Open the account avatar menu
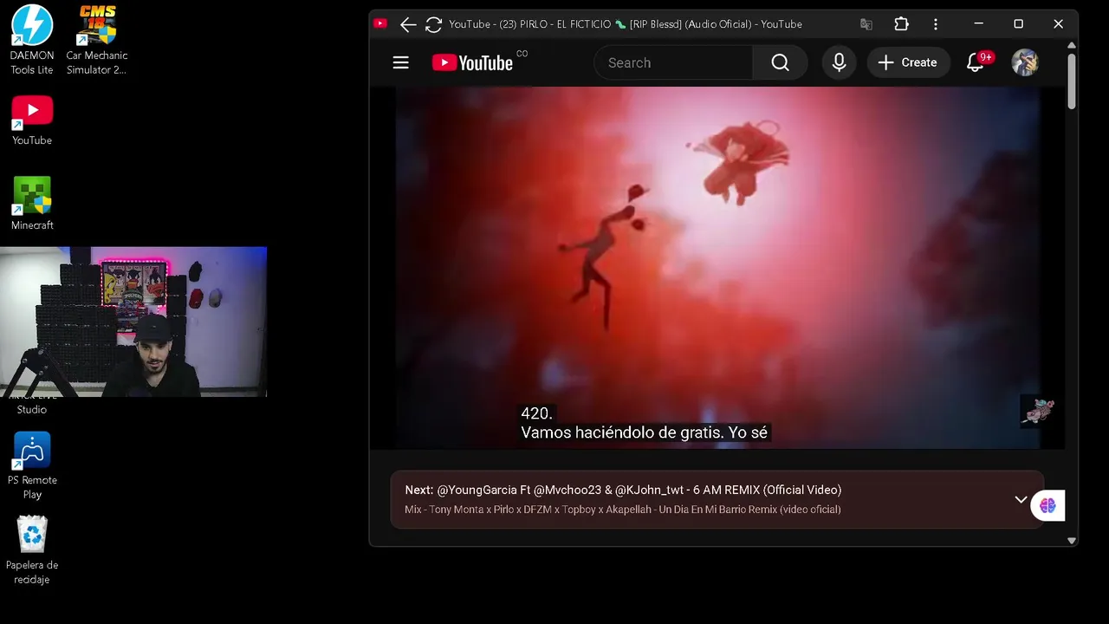Image resolution: width=1109 pixels, height=624 pixels. [1025, 62]
